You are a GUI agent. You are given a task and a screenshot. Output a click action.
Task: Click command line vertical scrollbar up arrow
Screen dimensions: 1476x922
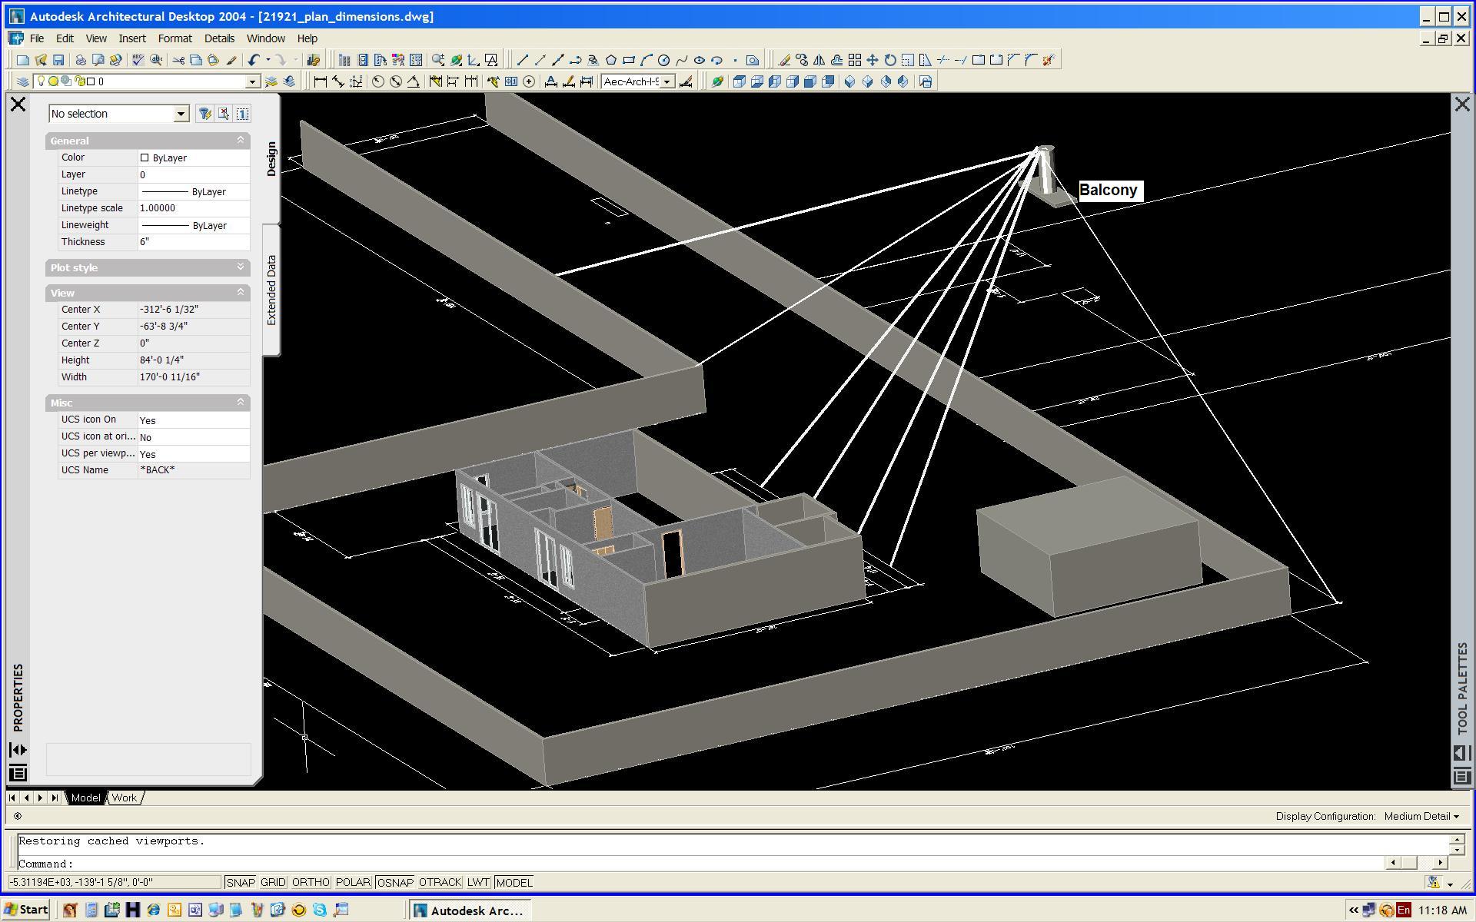coord(1457,840)
